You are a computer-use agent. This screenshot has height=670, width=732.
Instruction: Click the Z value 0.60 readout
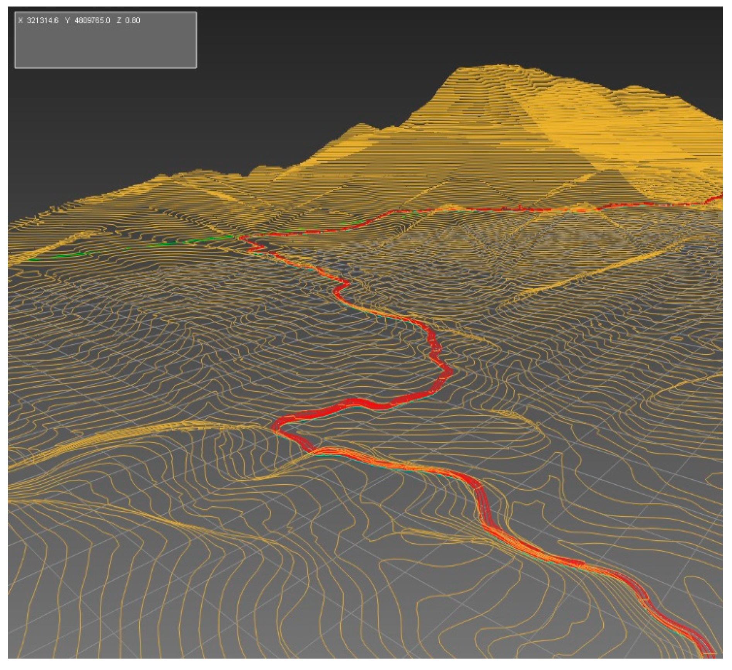pyautogui.click(x=133, y=20)
